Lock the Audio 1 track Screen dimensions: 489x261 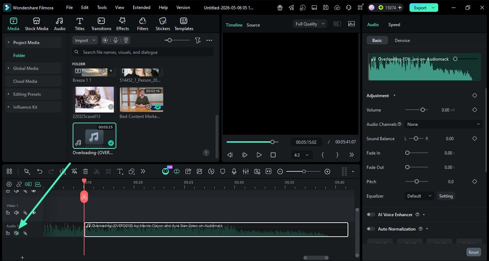(x=8, y=233)
